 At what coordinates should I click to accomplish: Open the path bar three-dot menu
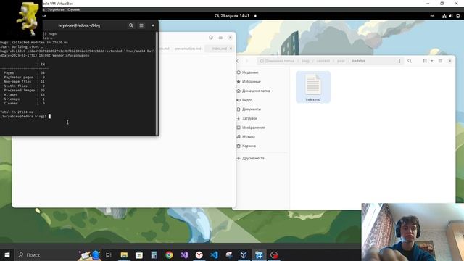pyautogui.click(x=399, y=61)
